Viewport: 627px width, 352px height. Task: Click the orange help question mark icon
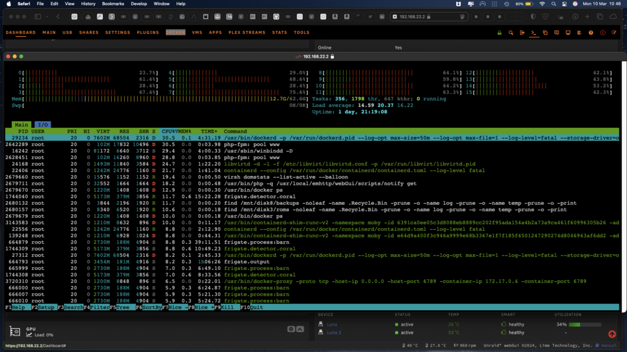click(x=591, y=33)
